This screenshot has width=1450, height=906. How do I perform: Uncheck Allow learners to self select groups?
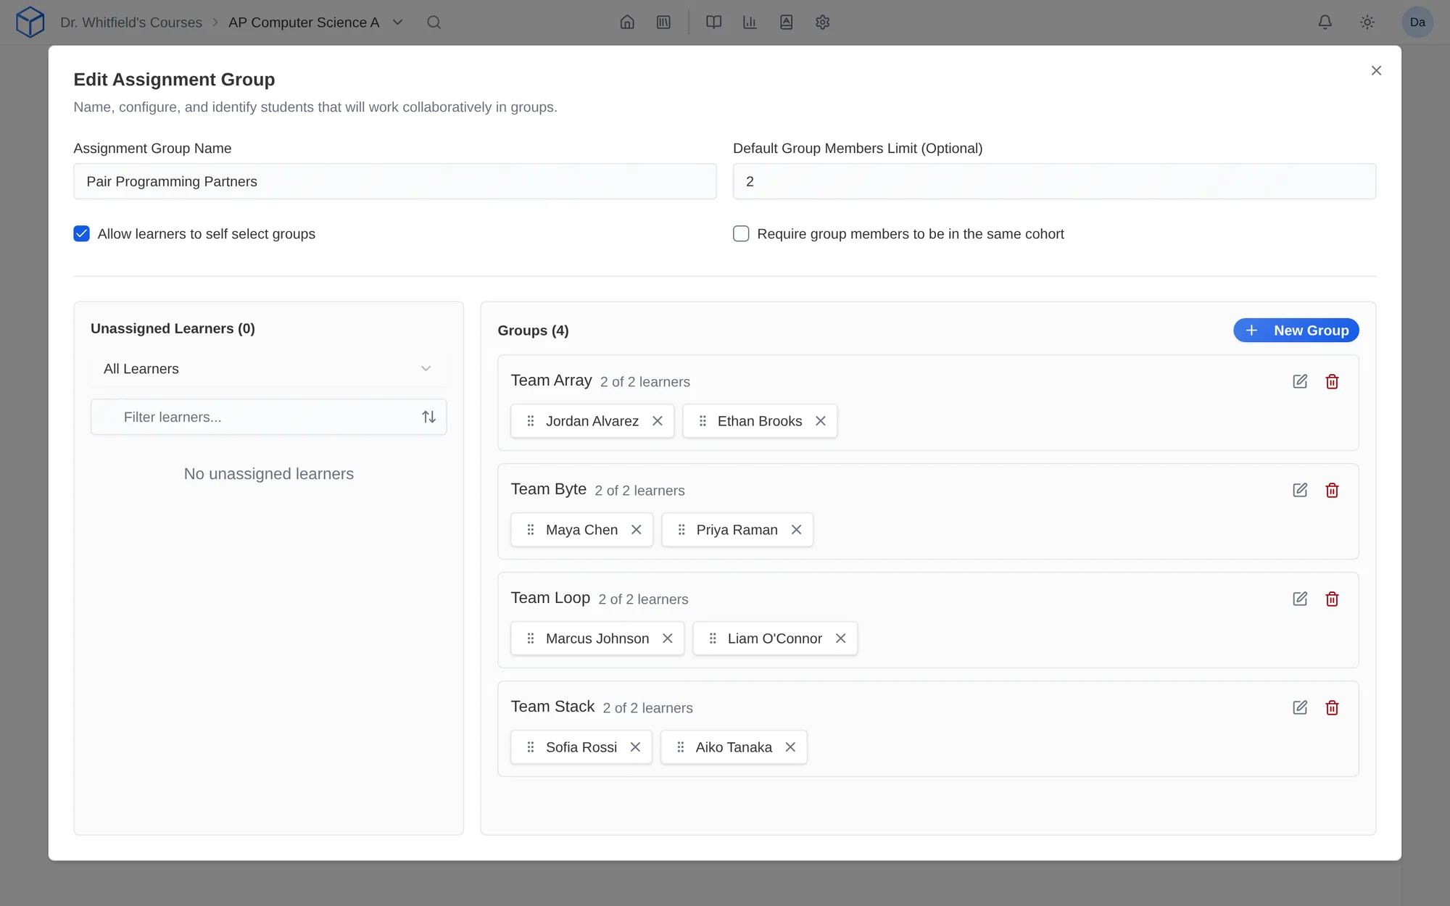tap(81, 233)
